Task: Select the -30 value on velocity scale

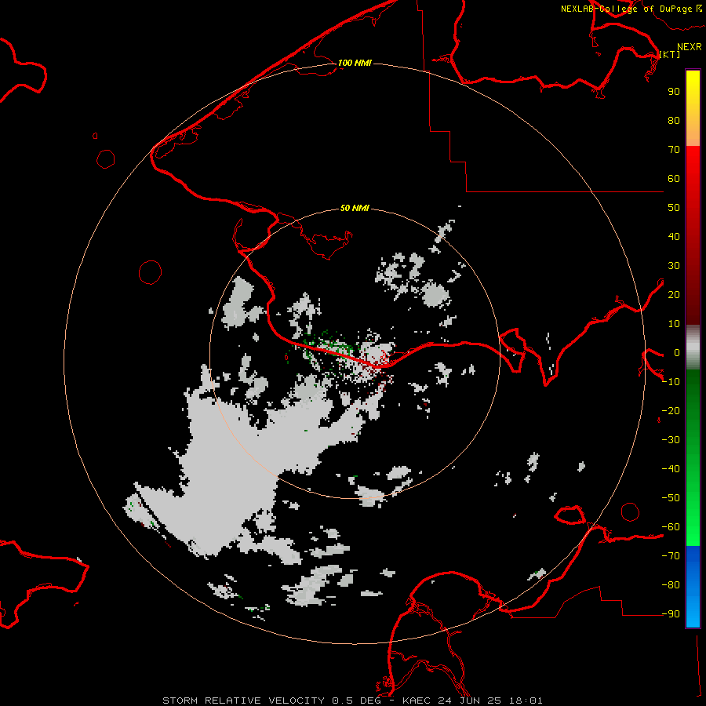Action: click(671, 440)
